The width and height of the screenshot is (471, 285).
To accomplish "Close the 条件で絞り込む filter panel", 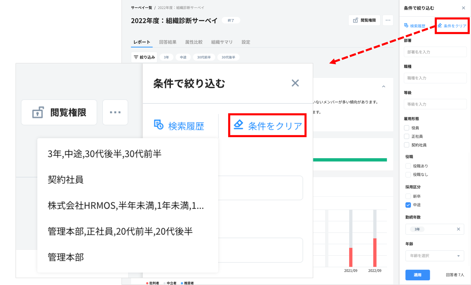I will point(463,8).
